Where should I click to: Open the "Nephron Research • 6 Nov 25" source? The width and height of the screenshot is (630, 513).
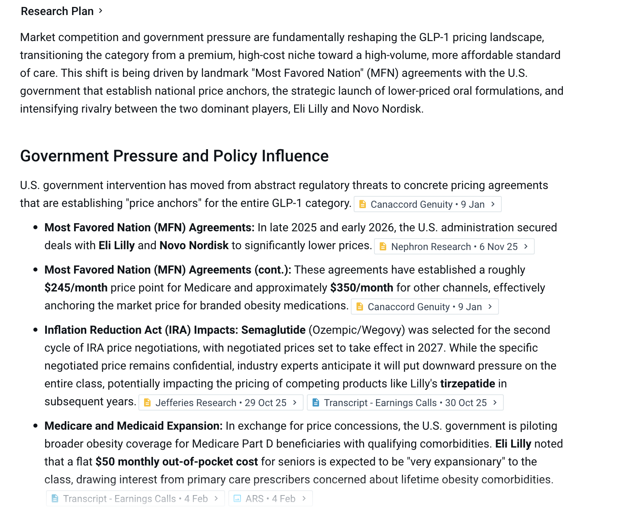[454, 247]
